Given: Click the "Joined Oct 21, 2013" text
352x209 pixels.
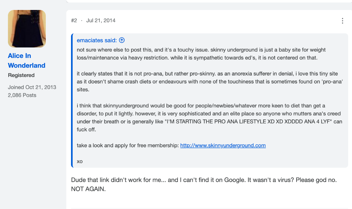Looking at the screenshot, I should click(32, 87).
